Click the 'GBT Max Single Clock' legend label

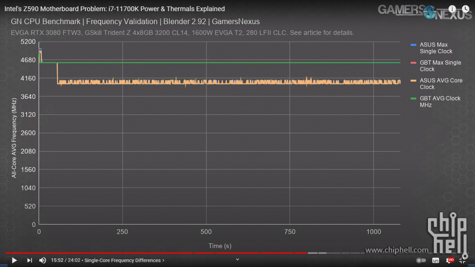point(440,66)
